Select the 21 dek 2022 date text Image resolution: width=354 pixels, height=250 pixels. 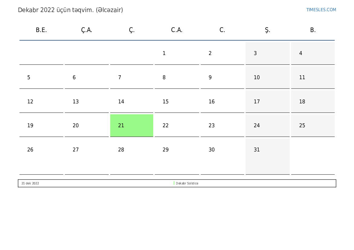pos(30,183)
